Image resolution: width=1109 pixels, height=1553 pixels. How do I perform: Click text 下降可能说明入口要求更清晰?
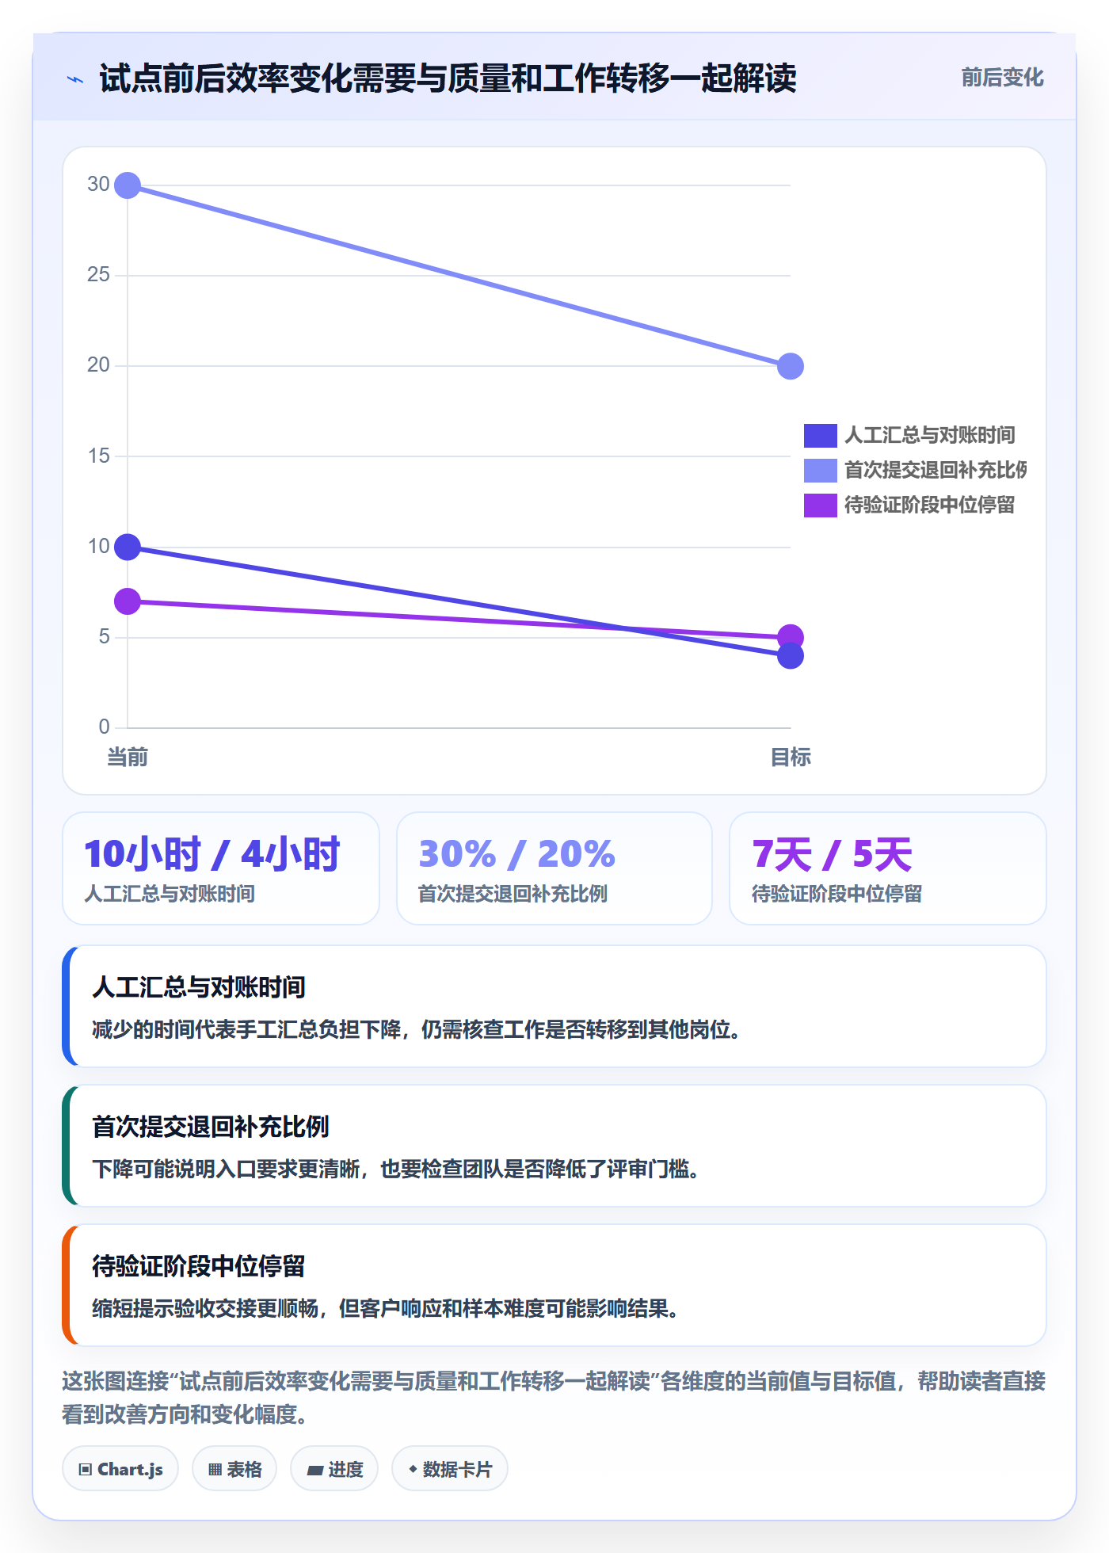tap(226, 1170)
